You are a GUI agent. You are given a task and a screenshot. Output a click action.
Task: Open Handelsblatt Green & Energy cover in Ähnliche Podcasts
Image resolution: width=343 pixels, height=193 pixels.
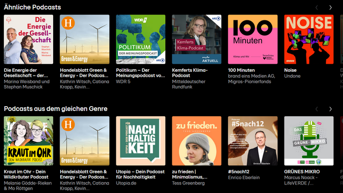pos(85,39)
